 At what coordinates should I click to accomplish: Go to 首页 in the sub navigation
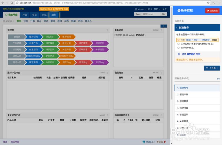pyautogui.click(x=19, y=21)
